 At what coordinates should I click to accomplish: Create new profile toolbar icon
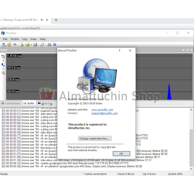point(22,45)
